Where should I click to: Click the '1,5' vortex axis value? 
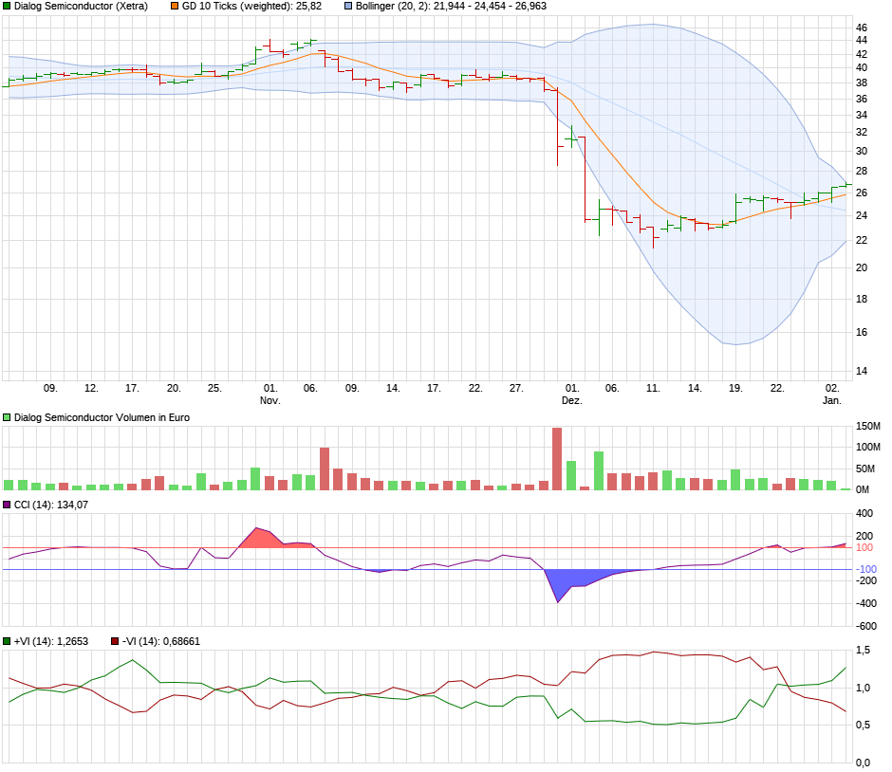863,650
